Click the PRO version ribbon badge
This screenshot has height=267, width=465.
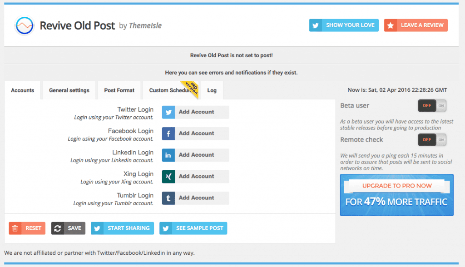coord(191,89)
